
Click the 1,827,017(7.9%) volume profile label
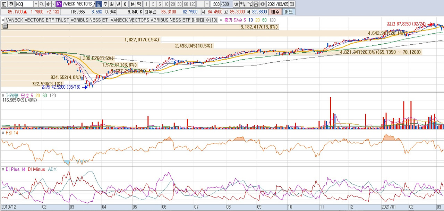pyautogui.click(x=142, y=40)
